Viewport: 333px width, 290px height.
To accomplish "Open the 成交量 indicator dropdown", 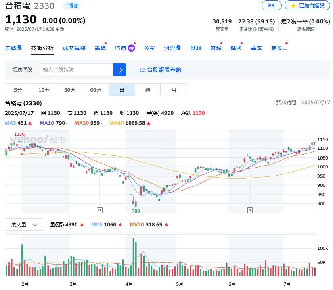I will click(24, 224).
